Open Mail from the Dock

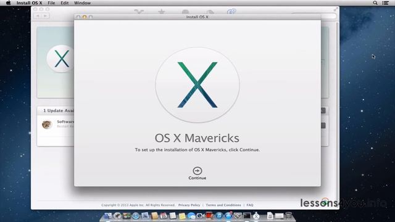(145, 216)
